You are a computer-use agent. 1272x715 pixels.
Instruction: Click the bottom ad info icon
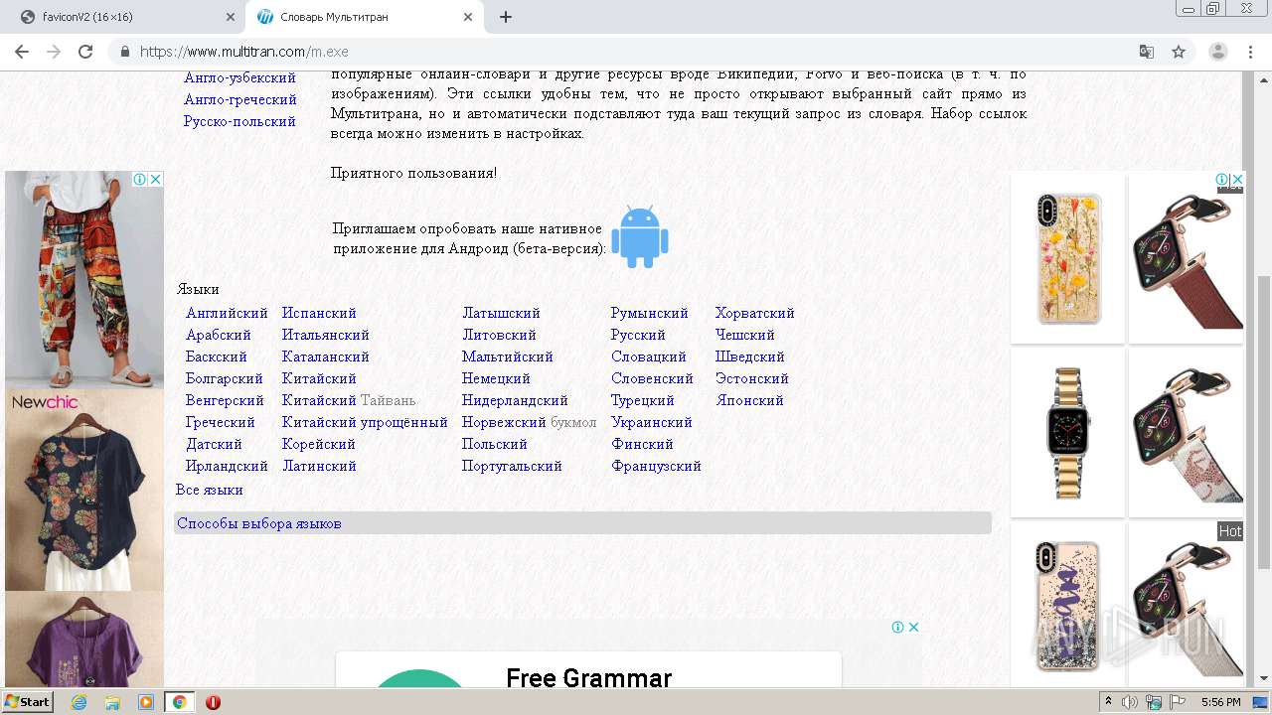click(897, 627)
